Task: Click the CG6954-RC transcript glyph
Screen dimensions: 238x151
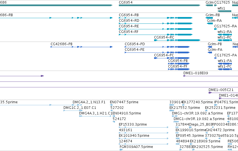Action: (177, 40)
